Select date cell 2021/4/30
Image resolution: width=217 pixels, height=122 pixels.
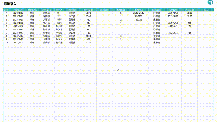(x=18, y=23)
